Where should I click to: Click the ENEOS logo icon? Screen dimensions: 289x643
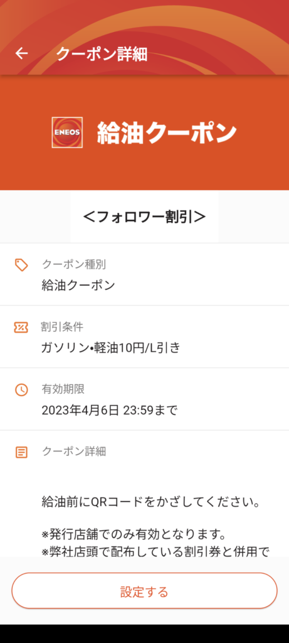[x=67, y=132]
